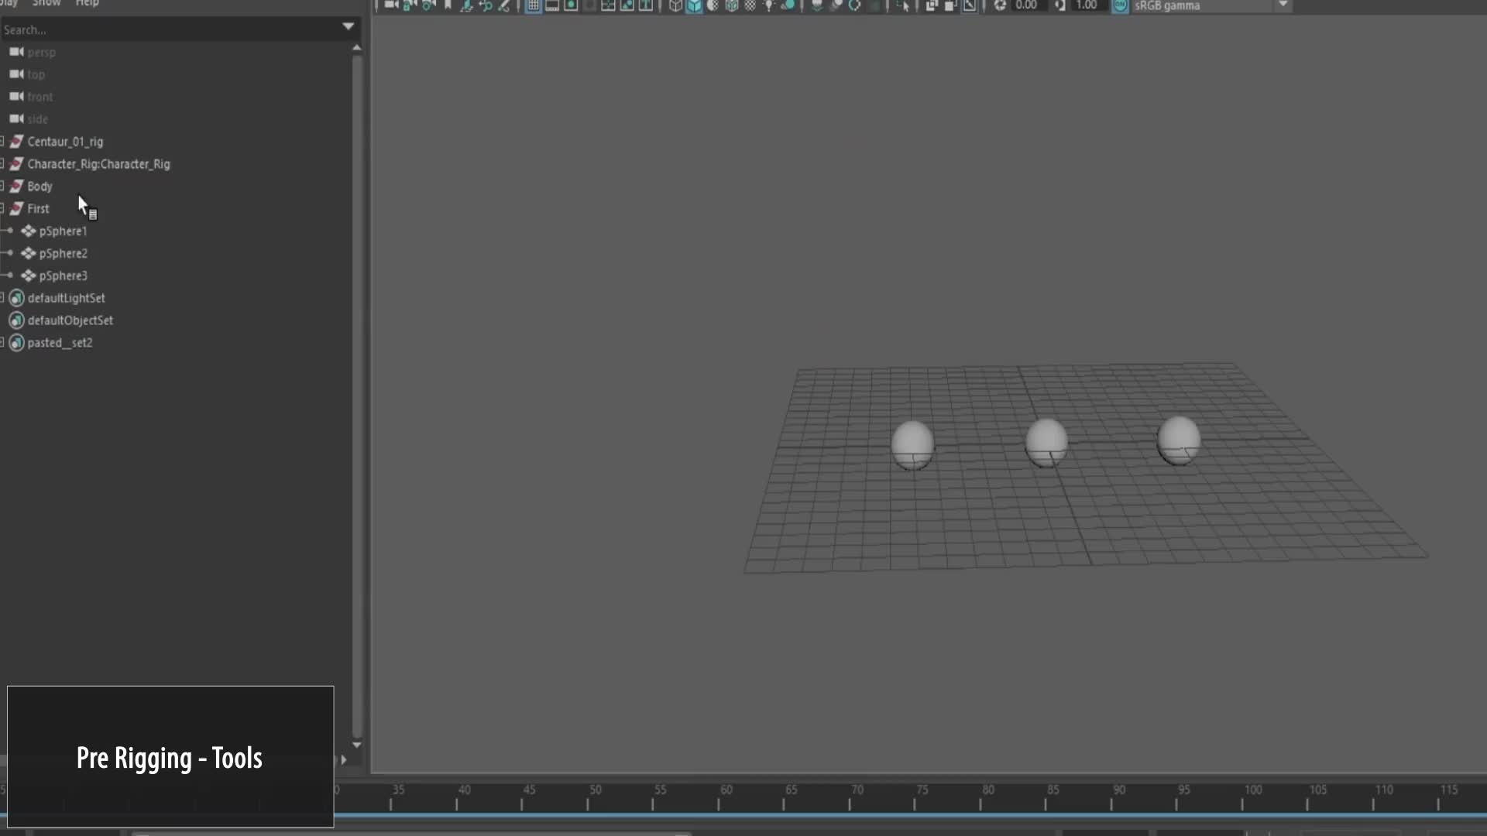The height and width of the screenshot is (836, 1487).
Task: Toggle the Isolate Select icon
Action: (903, 5)
